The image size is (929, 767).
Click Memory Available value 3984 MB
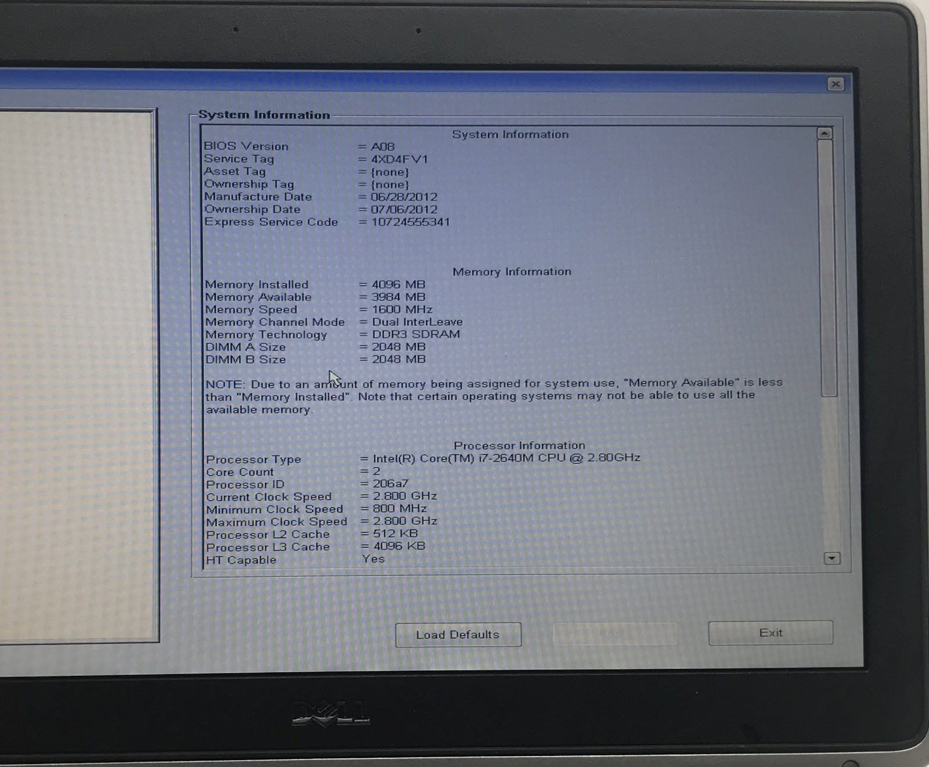[398, 297]
